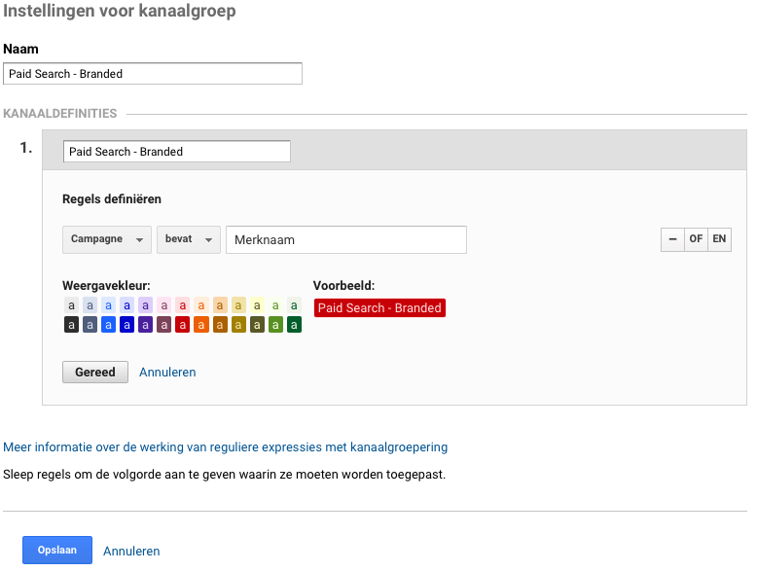Choose the dark purple color swatch
Image resolution: width=757 pixels, height=571 pixels.
coord(145,325)
